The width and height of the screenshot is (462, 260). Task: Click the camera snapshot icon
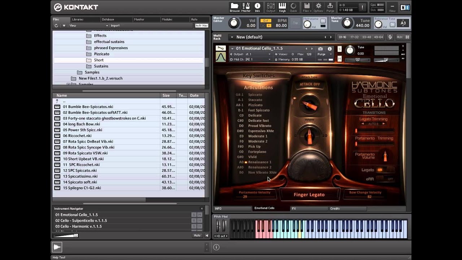coord(321,49)
